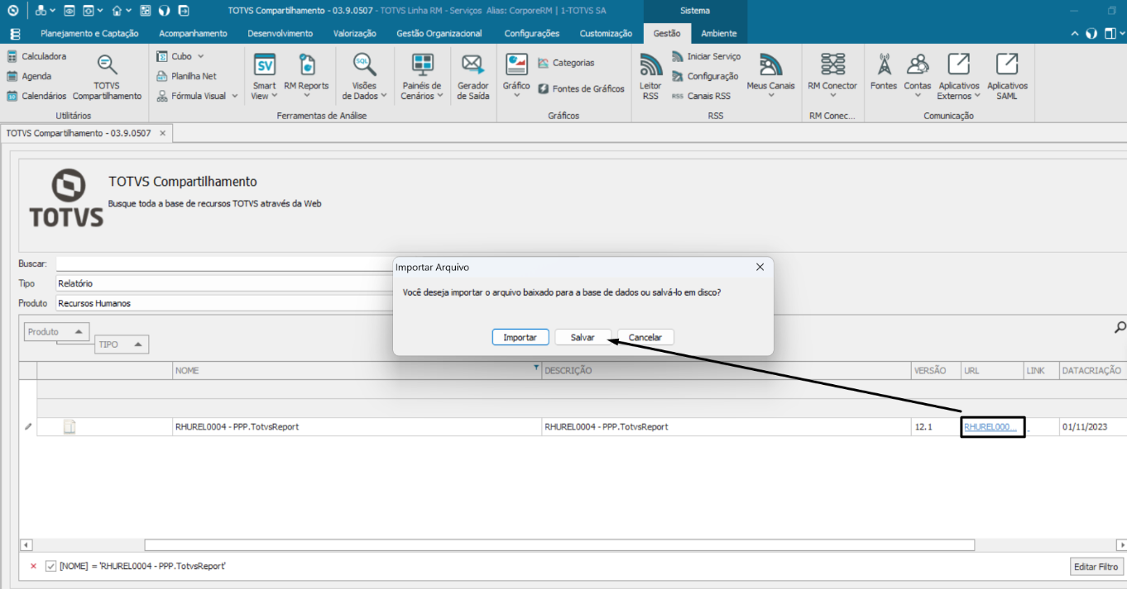Click the magnifier search icon above the grid
Screen dimensions: 1127x589
click(1120, 328)
